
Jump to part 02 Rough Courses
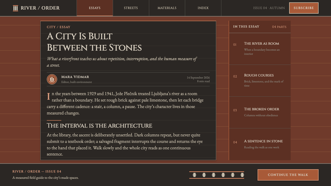pos(260,81)
